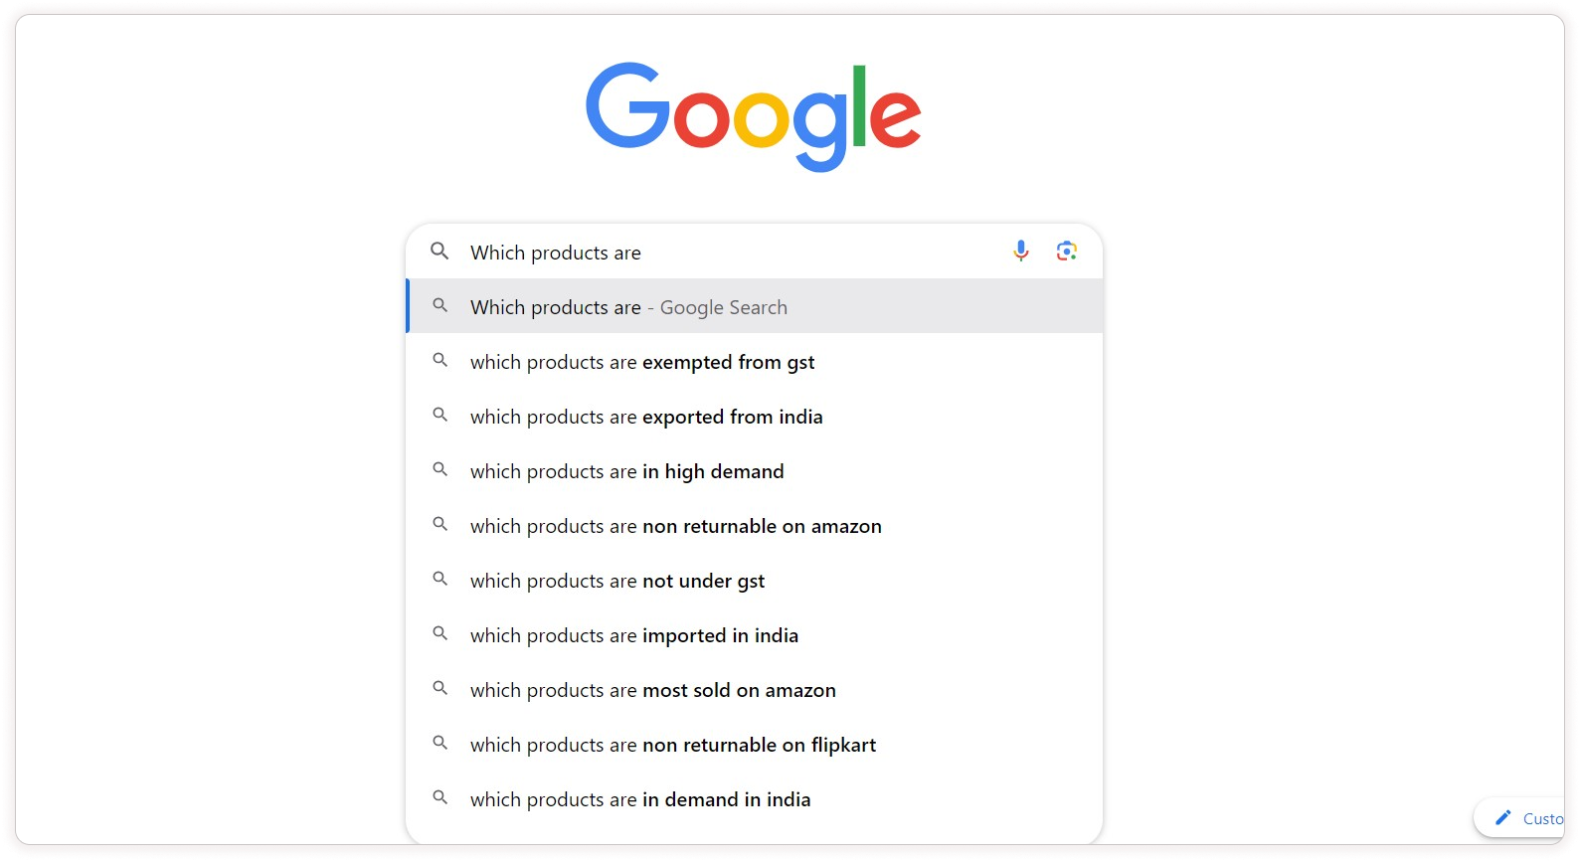
Task: Pick 'in demand in india' suggestion
Action: point(640,799)
